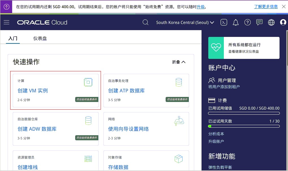Click the health status heart icon
The height and width of the screenshot is (171, 288).
216,48
